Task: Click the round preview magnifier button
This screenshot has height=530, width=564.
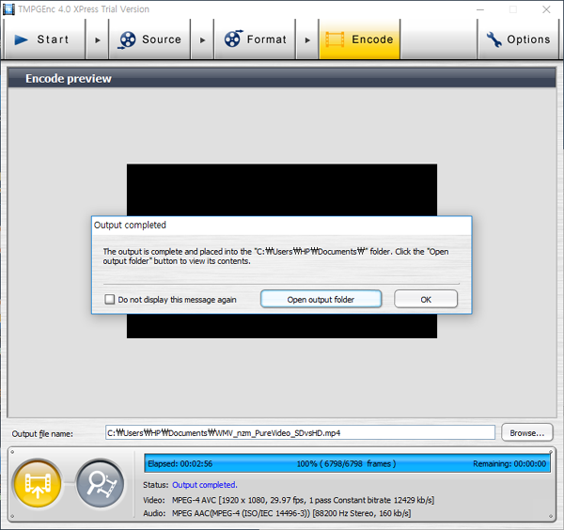Action: (100, 483)
